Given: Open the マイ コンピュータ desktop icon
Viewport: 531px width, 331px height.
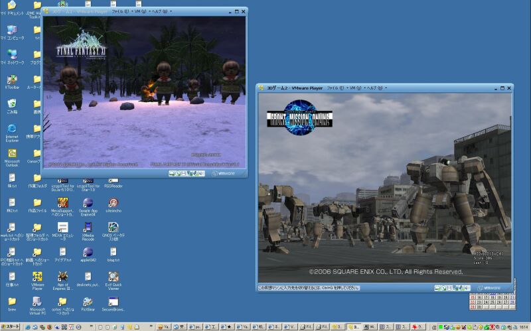Looking at the screenshot, I should tap(12, 33).
